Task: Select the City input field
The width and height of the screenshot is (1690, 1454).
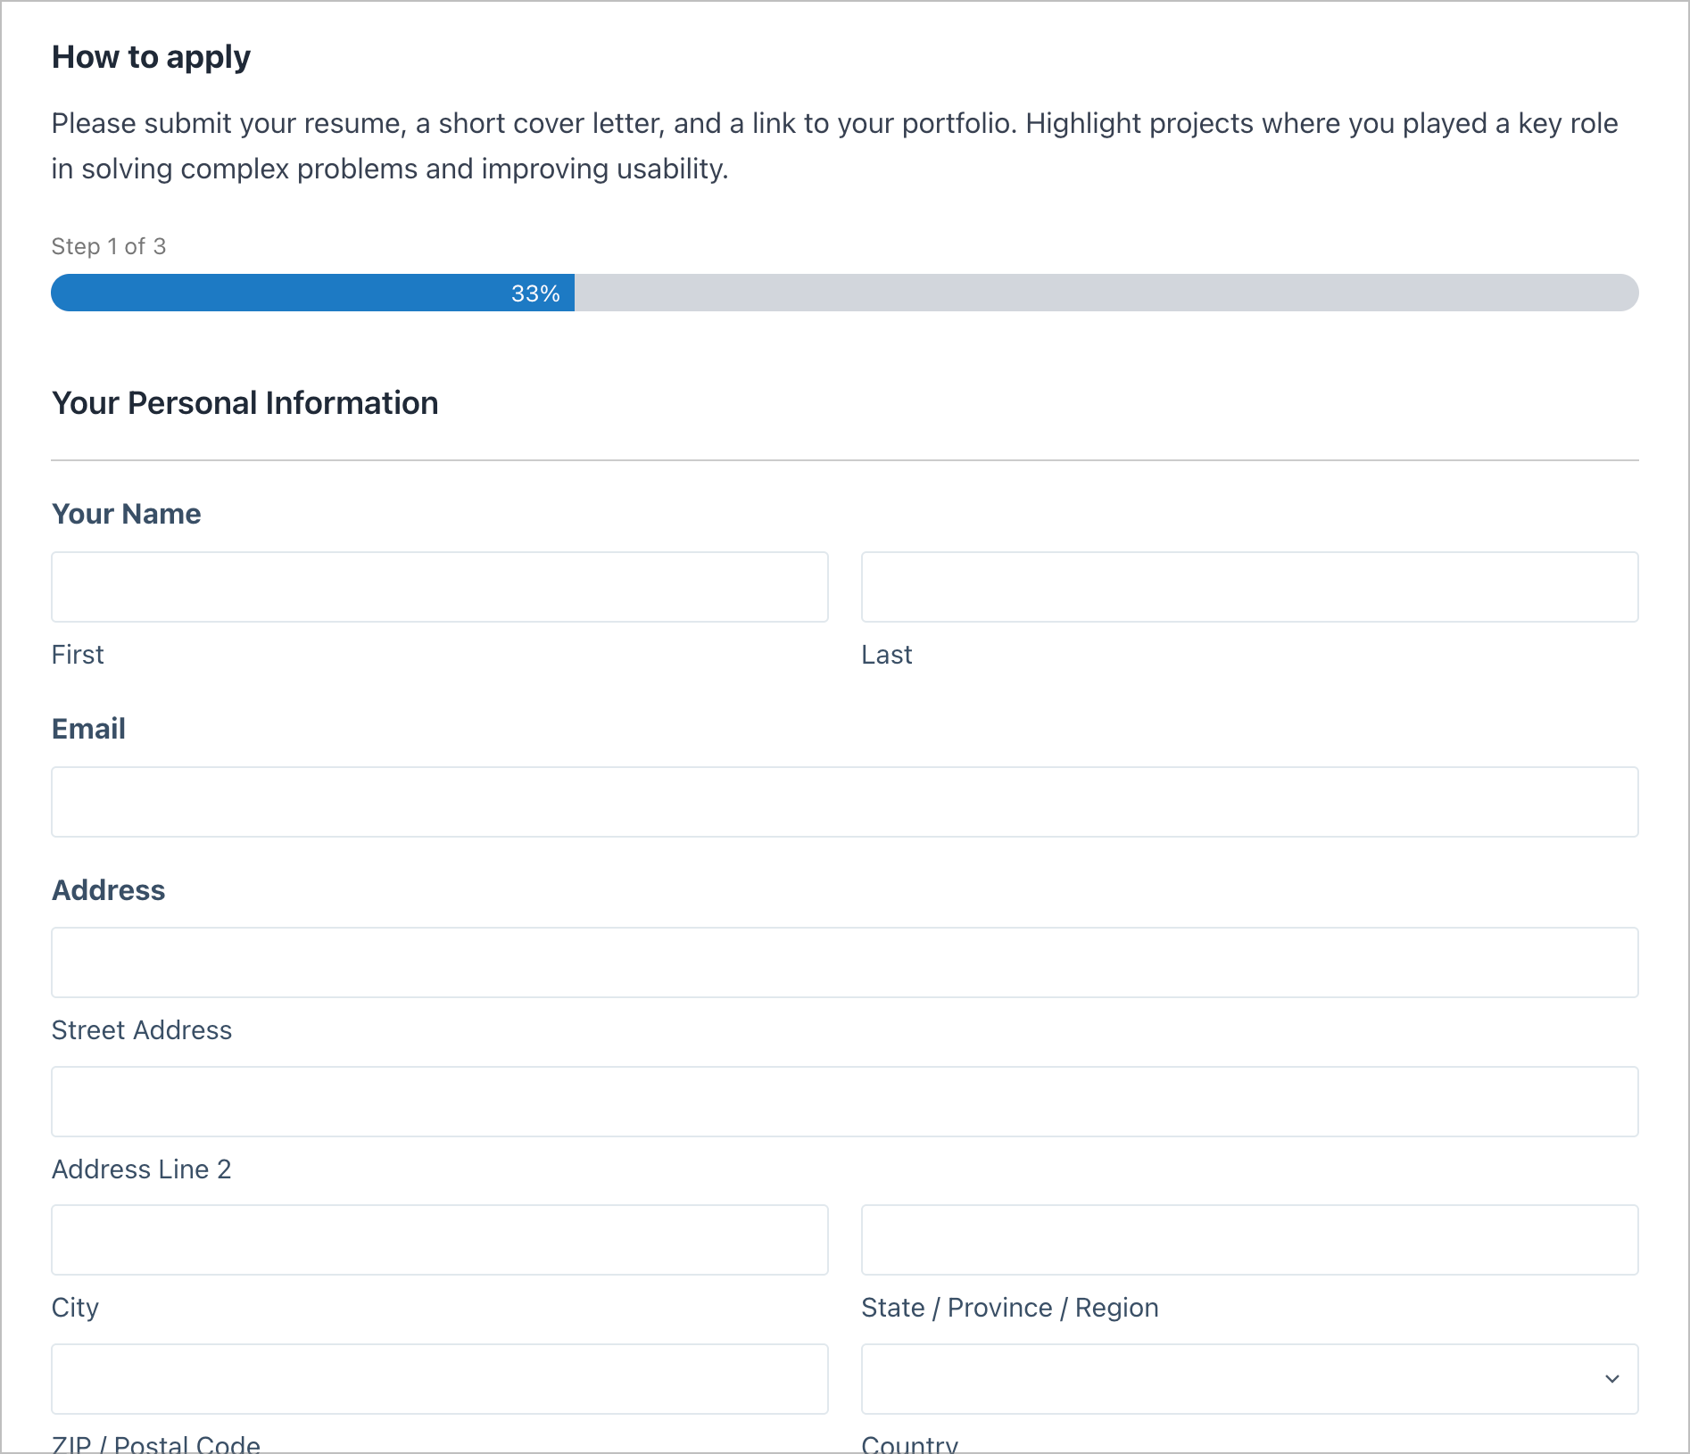Action: point(439,1240)
